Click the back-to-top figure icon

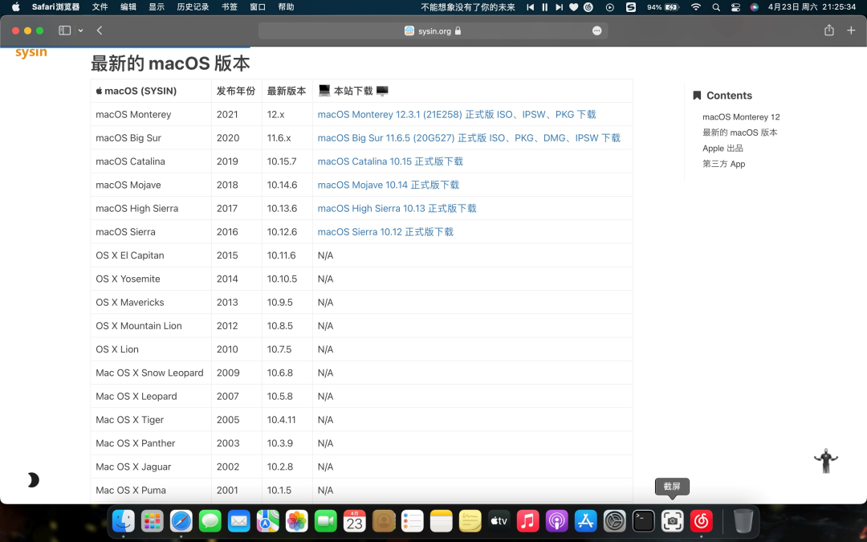[x=826, y=460]
